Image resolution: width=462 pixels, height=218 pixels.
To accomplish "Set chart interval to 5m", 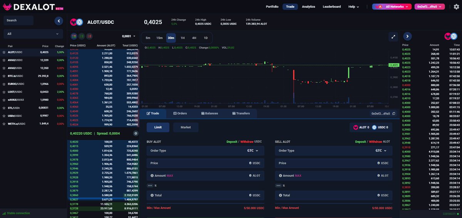I will [x=148, y=38].
